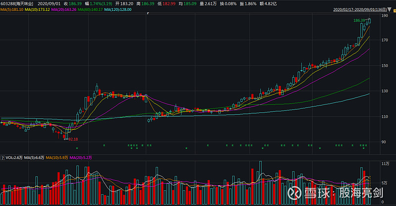The width and height of the screenshot is (396, 206).
Task: Click the low price 低 182.99
Action: tap(166, 4)
